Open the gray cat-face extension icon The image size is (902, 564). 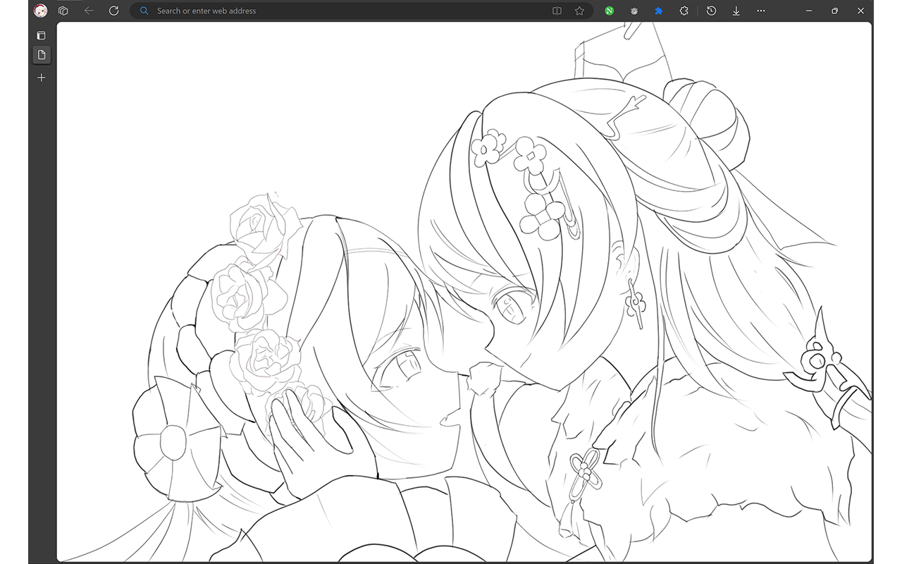(634, 11)
